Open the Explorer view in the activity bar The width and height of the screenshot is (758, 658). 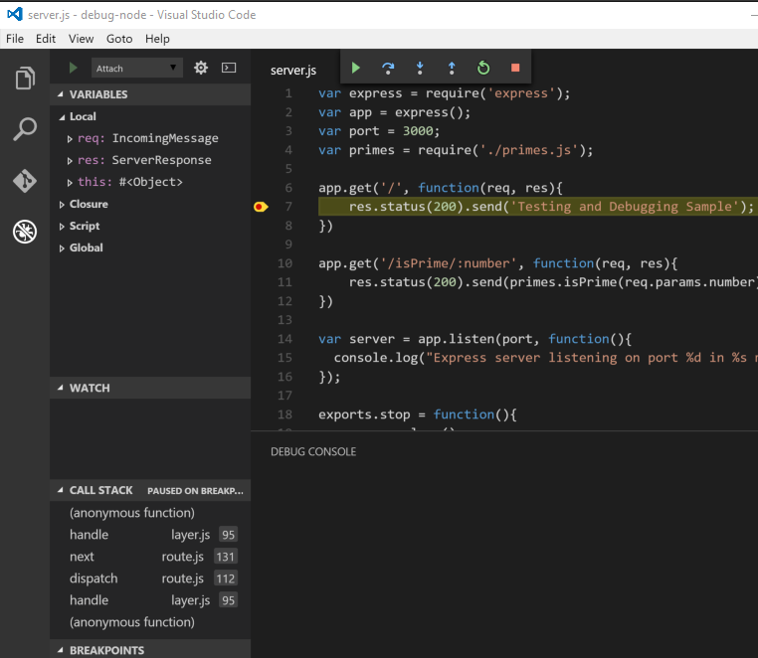pos(25,78)
